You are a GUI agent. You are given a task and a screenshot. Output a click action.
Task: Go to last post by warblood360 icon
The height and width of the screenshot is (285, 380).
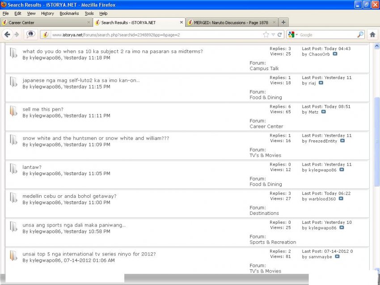(x=341, y=199)
